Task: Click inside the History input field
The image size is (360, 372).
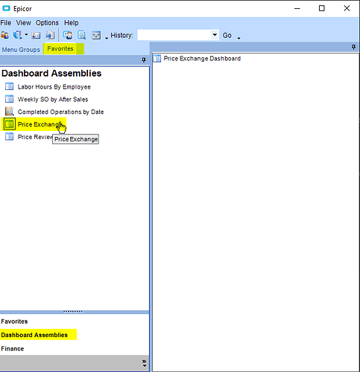Action: click(x=174, y=35)
